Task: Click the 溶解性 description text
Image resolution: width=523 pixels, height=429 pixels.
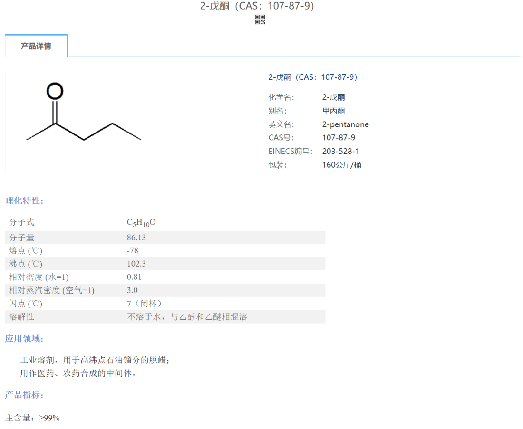Action: (x=187, y=317)
